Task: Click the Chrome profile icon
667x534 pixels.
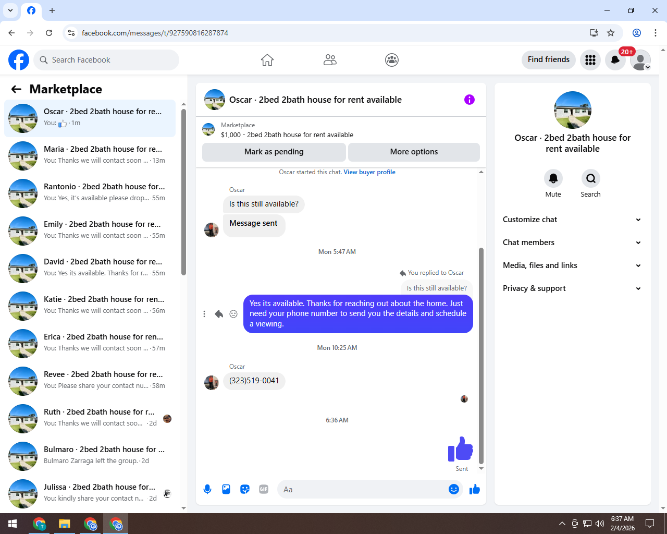Action: click(x=637, y=33)
